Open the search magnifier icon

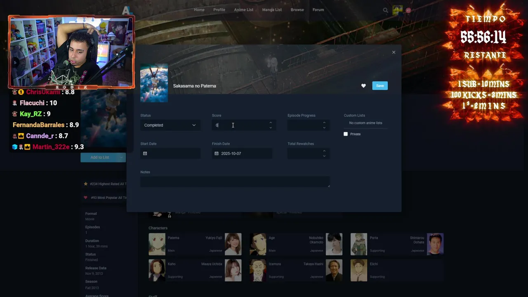pyautogui.click(x=385, y=10)
